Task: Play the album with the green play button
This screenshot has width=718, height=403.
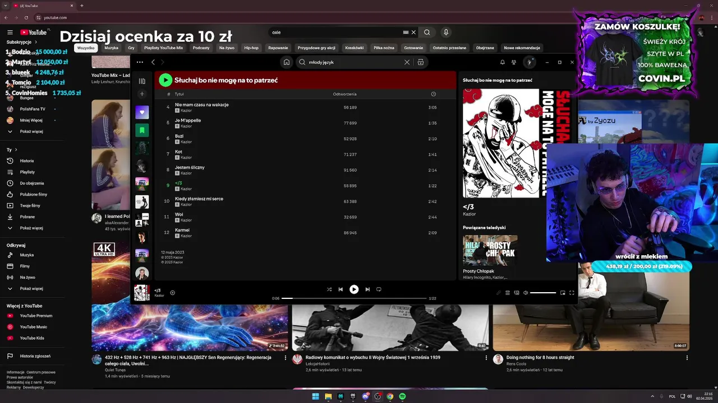Action: pyautogui.click(x=165, y=80)
